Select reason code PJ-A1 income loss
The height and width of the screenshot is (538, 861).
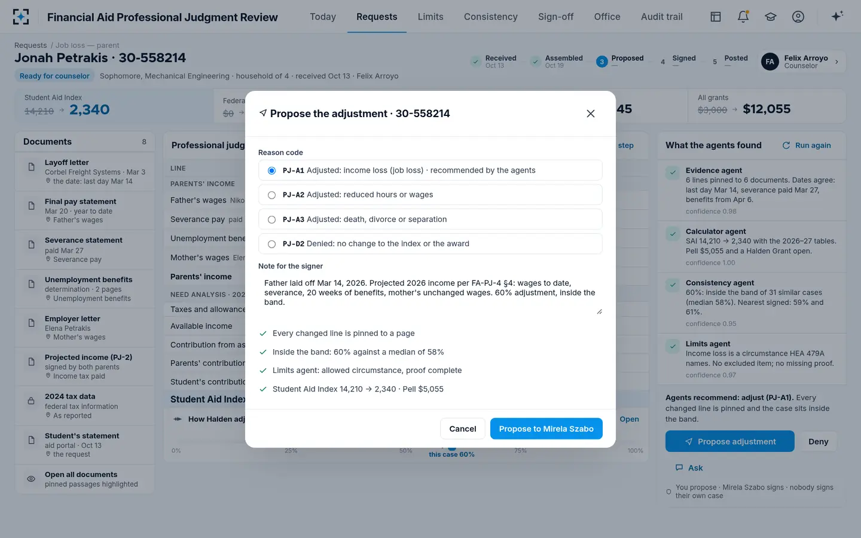430,170
